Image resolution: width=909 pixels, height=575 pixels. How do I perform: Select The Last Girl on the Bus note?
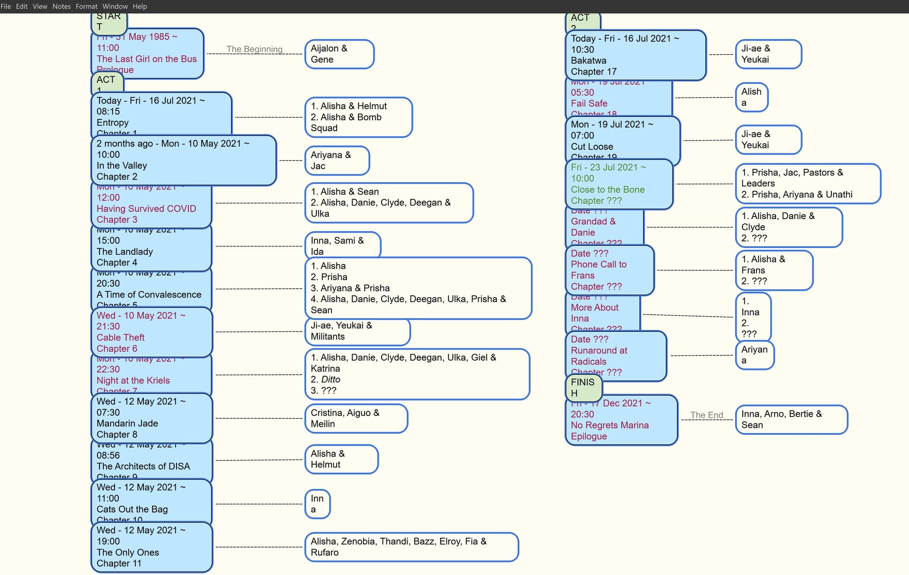click(x=147, y=53)
